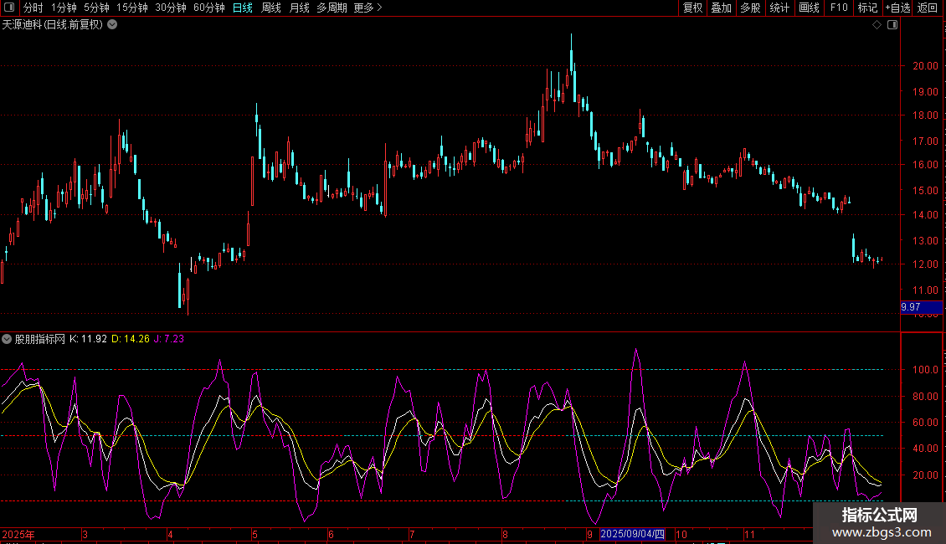
Task: Expand the 天源迪科 chart title dropdown
Action: (112, 25)
